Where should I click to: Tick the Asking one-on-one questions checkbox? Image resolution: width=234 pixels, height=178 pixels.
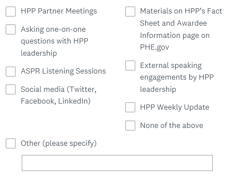[x=10, y=30]
